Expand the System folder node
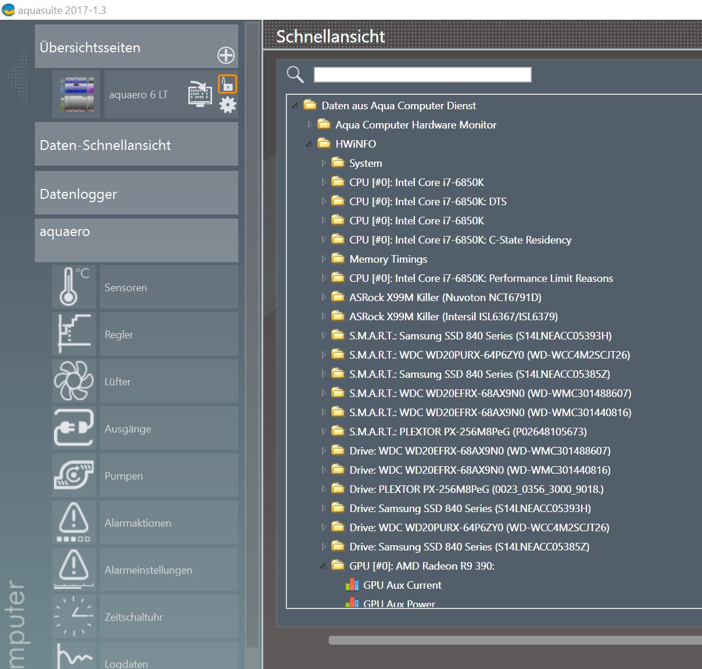Screen dimensions: 702x669 324,163
